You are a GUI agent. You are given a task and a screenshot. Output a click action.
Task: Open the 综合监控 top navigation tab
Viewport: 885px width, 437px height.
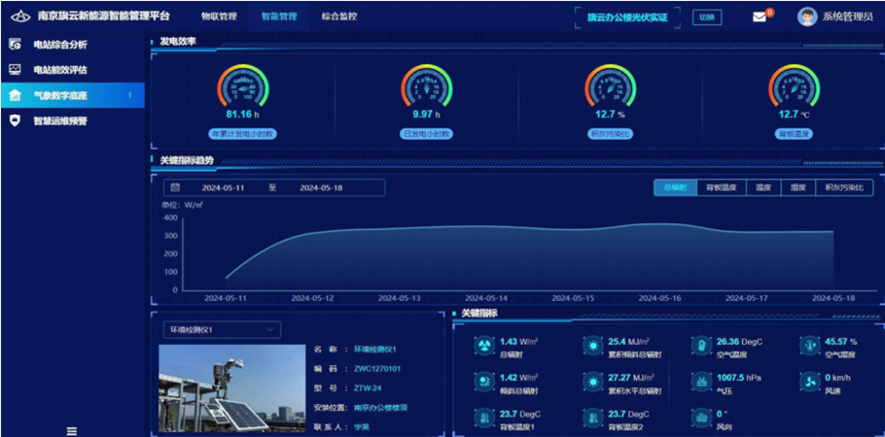[x=338, y=17]
